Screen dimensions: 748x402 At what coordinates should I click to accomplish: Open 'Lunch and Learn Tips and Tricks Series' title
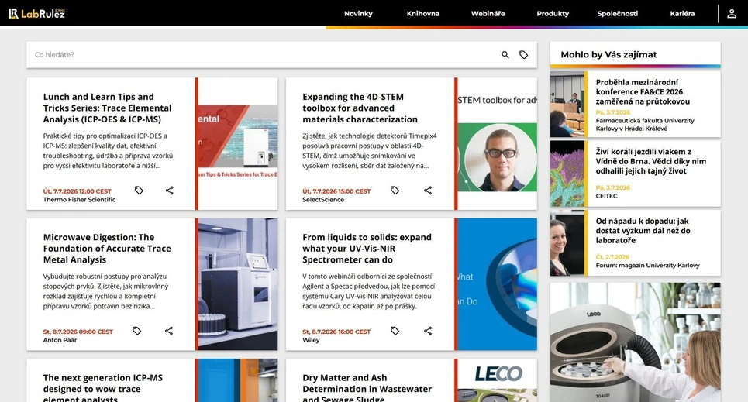coord(107,108)
